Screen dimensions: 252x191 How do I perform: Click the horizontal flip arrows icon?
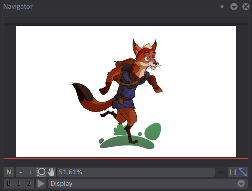[221, 172]
